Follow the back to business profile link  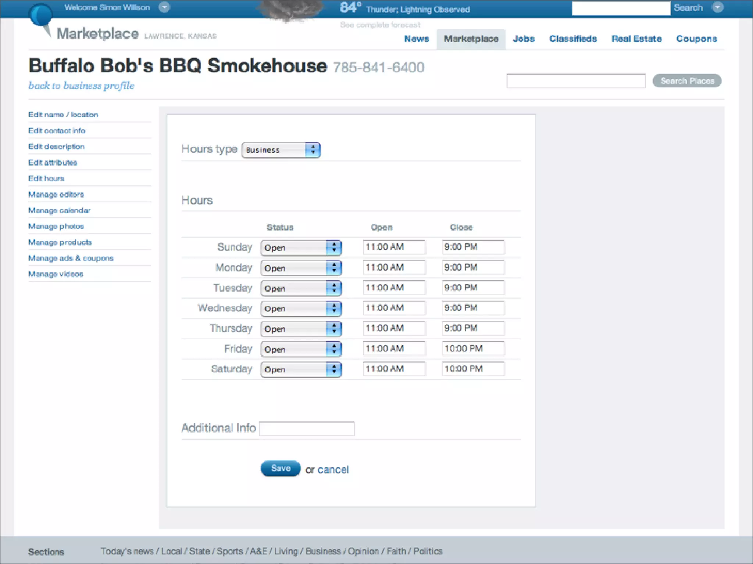pyautogui.click(x=81, y=86)
